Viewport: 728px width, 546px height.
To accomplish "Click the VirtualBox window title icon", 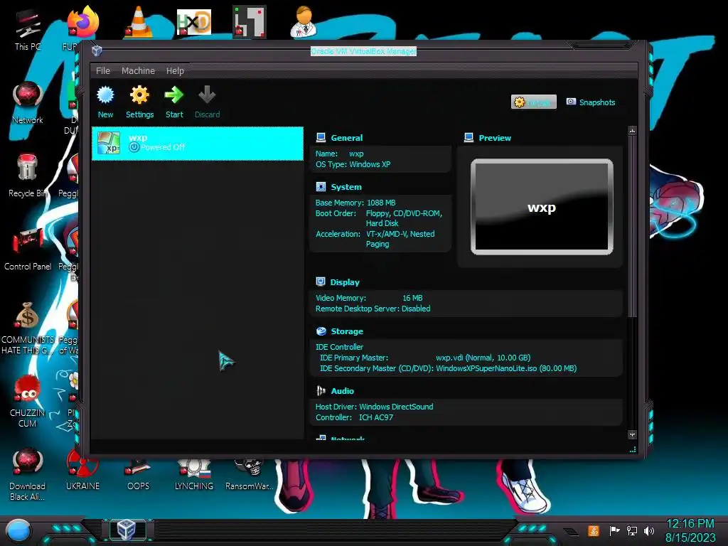I will (x=97, y=50).
